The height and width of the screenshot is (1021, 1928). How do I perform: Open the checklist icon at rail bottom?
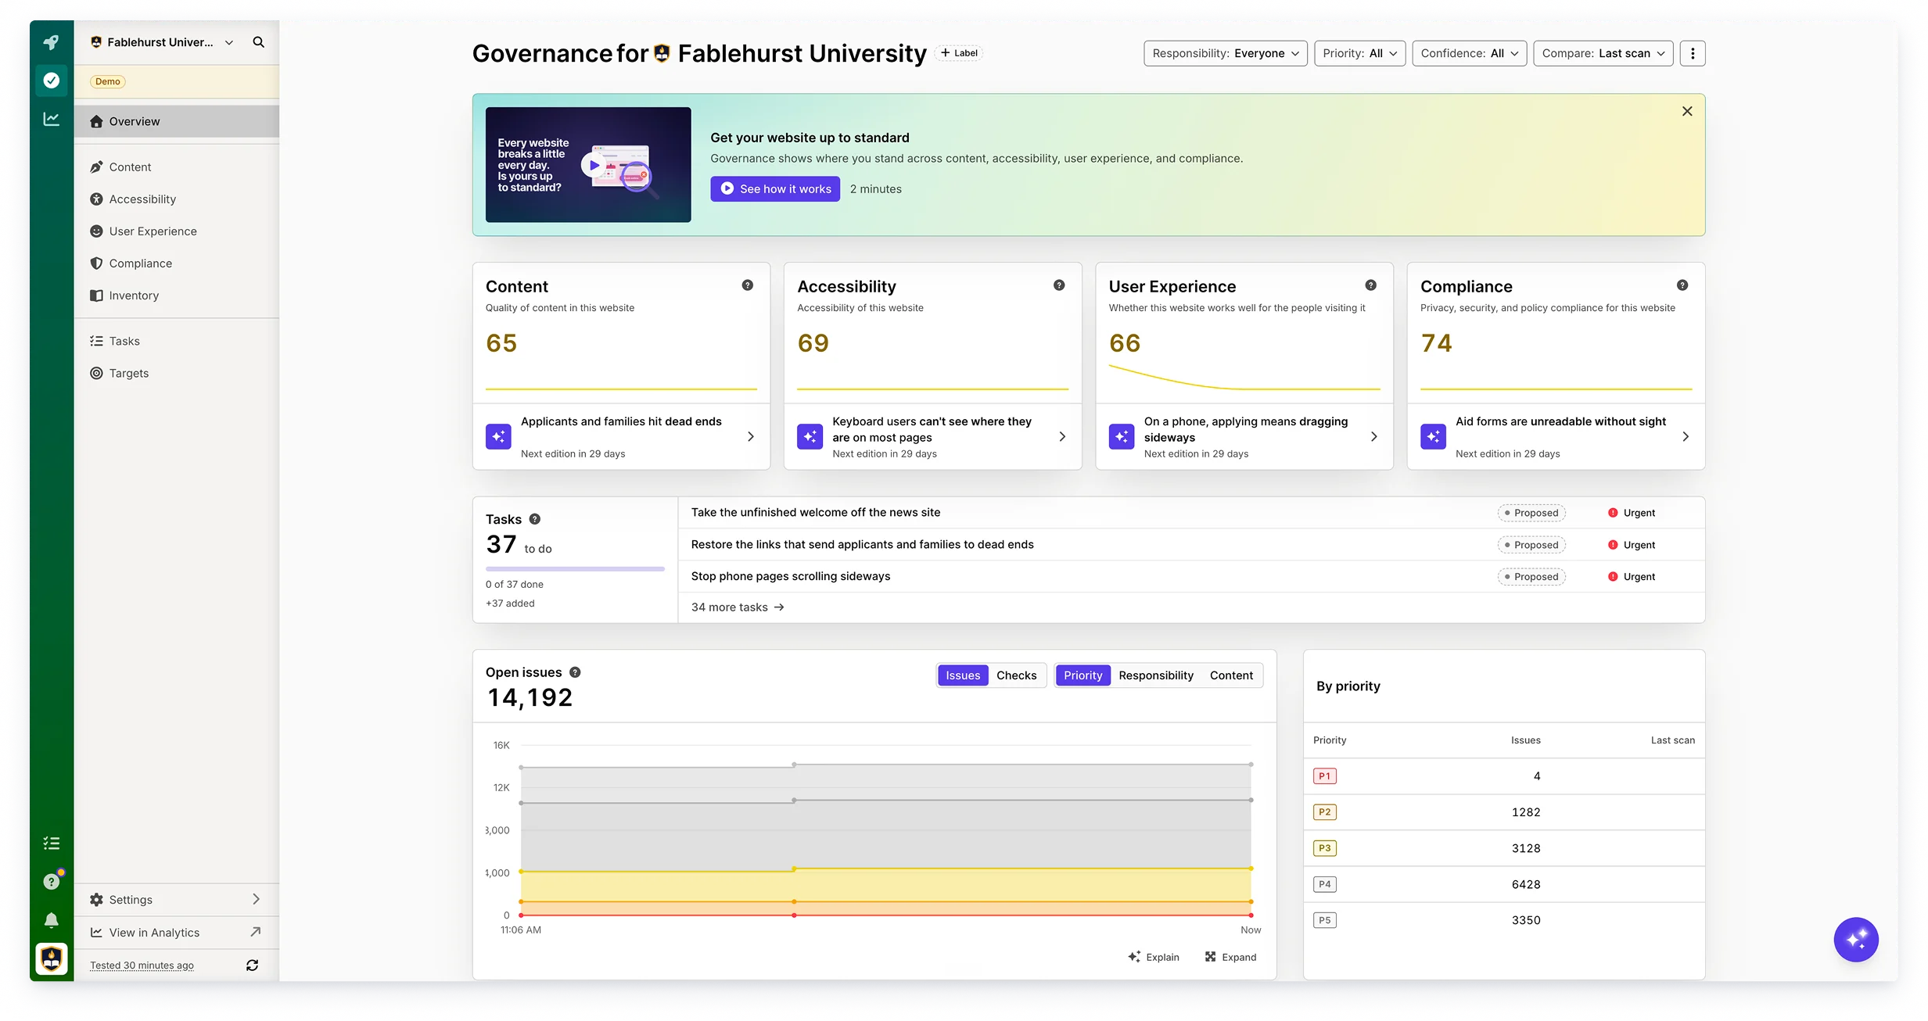51,843
